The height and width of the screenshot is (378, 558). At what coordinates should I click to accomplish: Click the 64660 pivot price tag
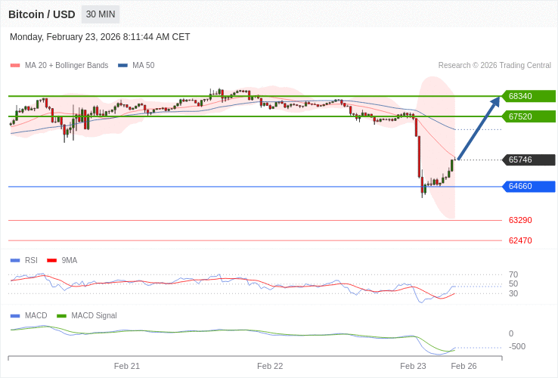(529, 187)
